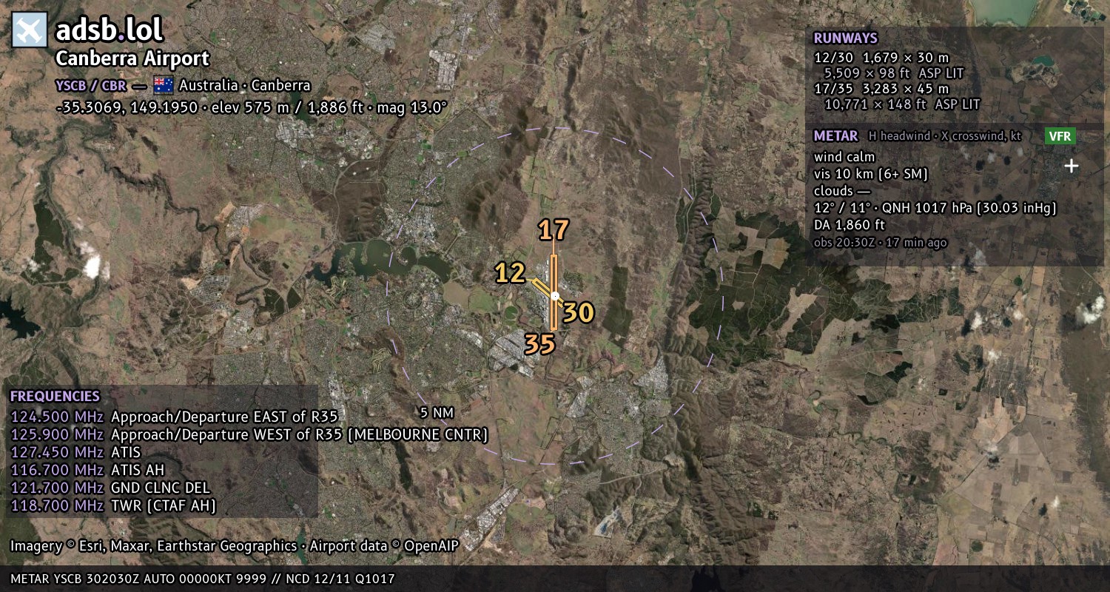This screenshot has height=592, width=1110.
Task: Click the YSCB / CBR airport code
Action: [x=91, y=85]
